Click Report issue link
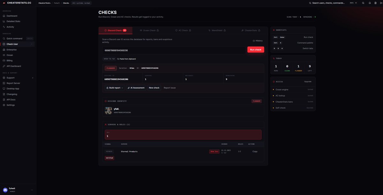This screenshot has width=383, height=195. (170, 88)
